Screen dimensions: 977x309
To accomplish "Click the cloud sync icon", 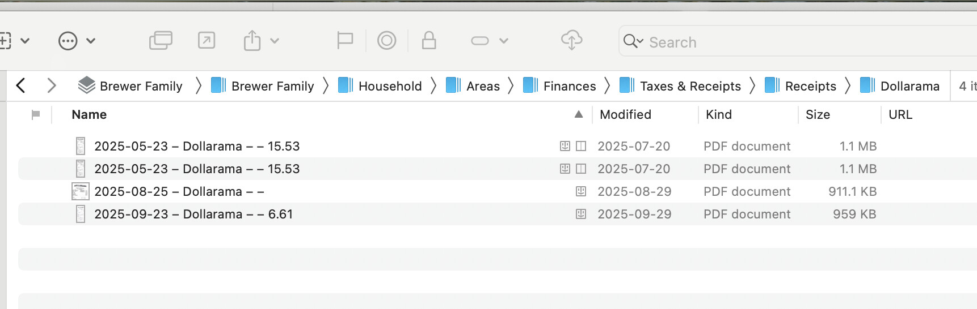I will (571, 41).
